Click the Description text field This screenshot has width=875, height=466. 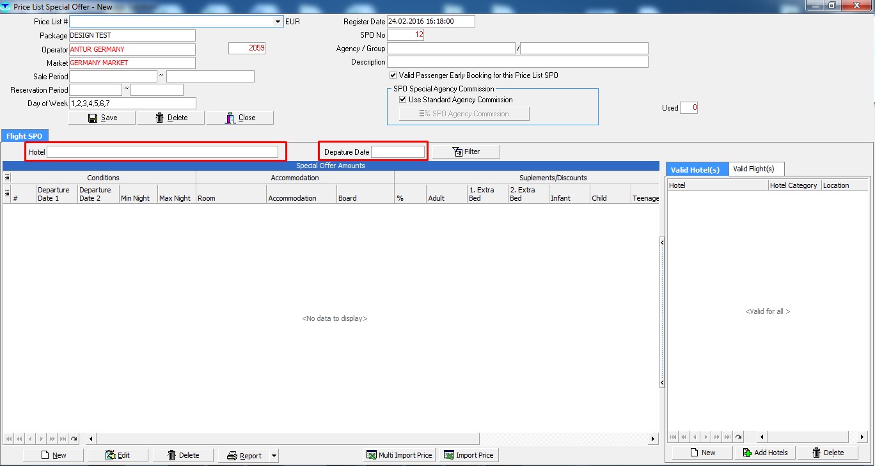(517, 62)
